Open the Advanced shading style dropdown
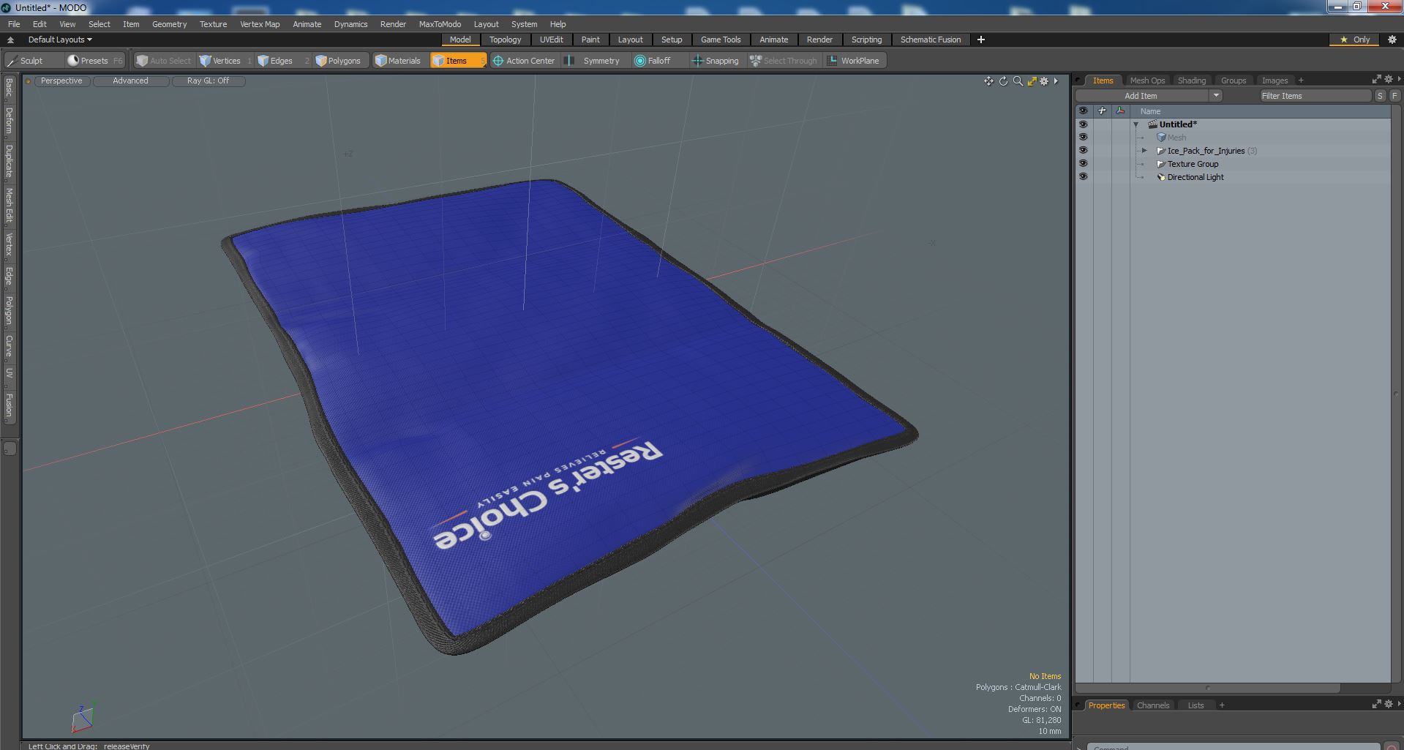Screen dimensions: 1404x750 pyautogui.click(x=130, y=81)
